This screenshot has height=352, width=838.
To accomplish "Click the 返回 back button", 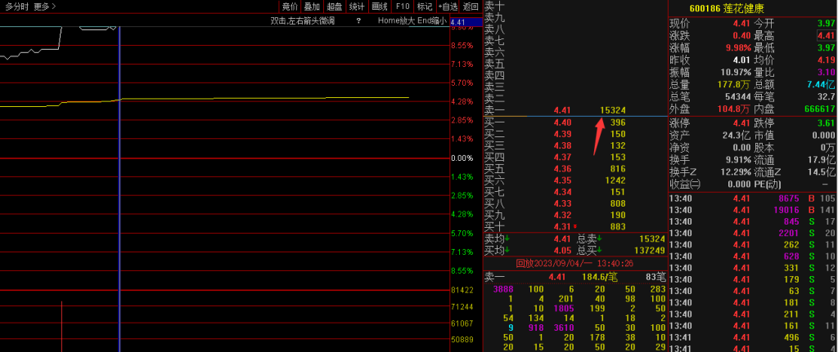I will pos(470,7).
